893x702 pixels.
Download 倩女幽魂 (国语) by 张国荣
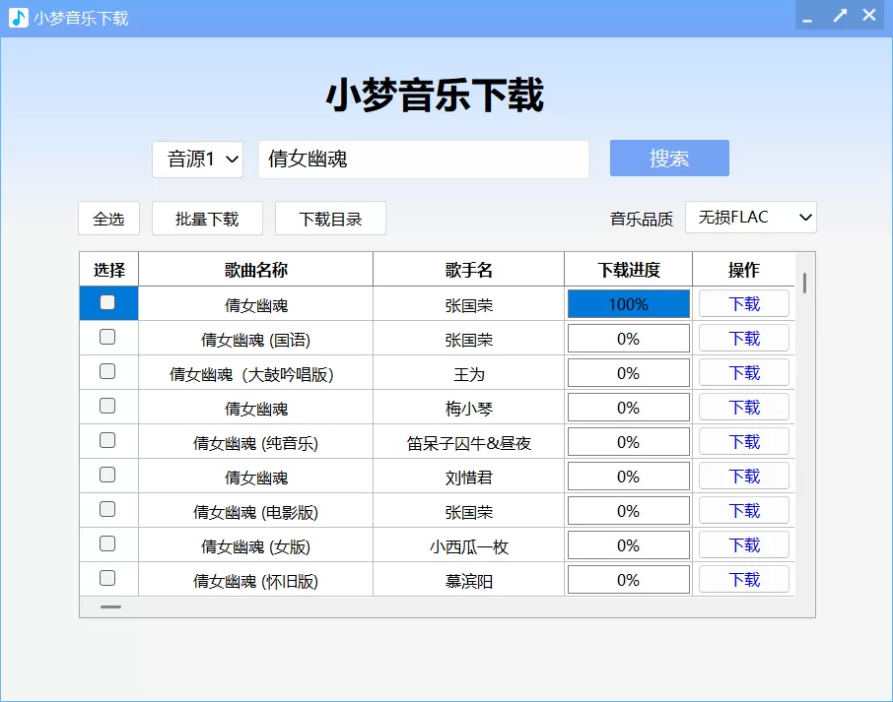point(744,338)
